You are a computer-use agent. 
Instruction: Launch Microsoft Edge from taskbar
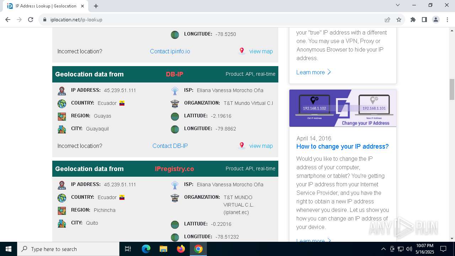coord(146,249)
